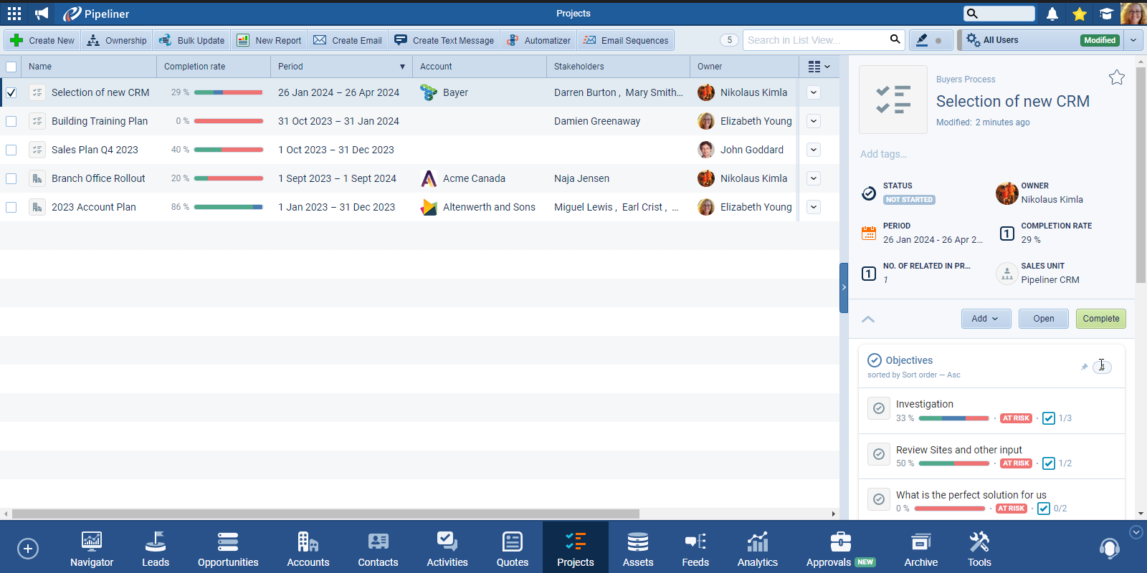
Task: Open the app launcher grid icon
Action: coord(14,14)
